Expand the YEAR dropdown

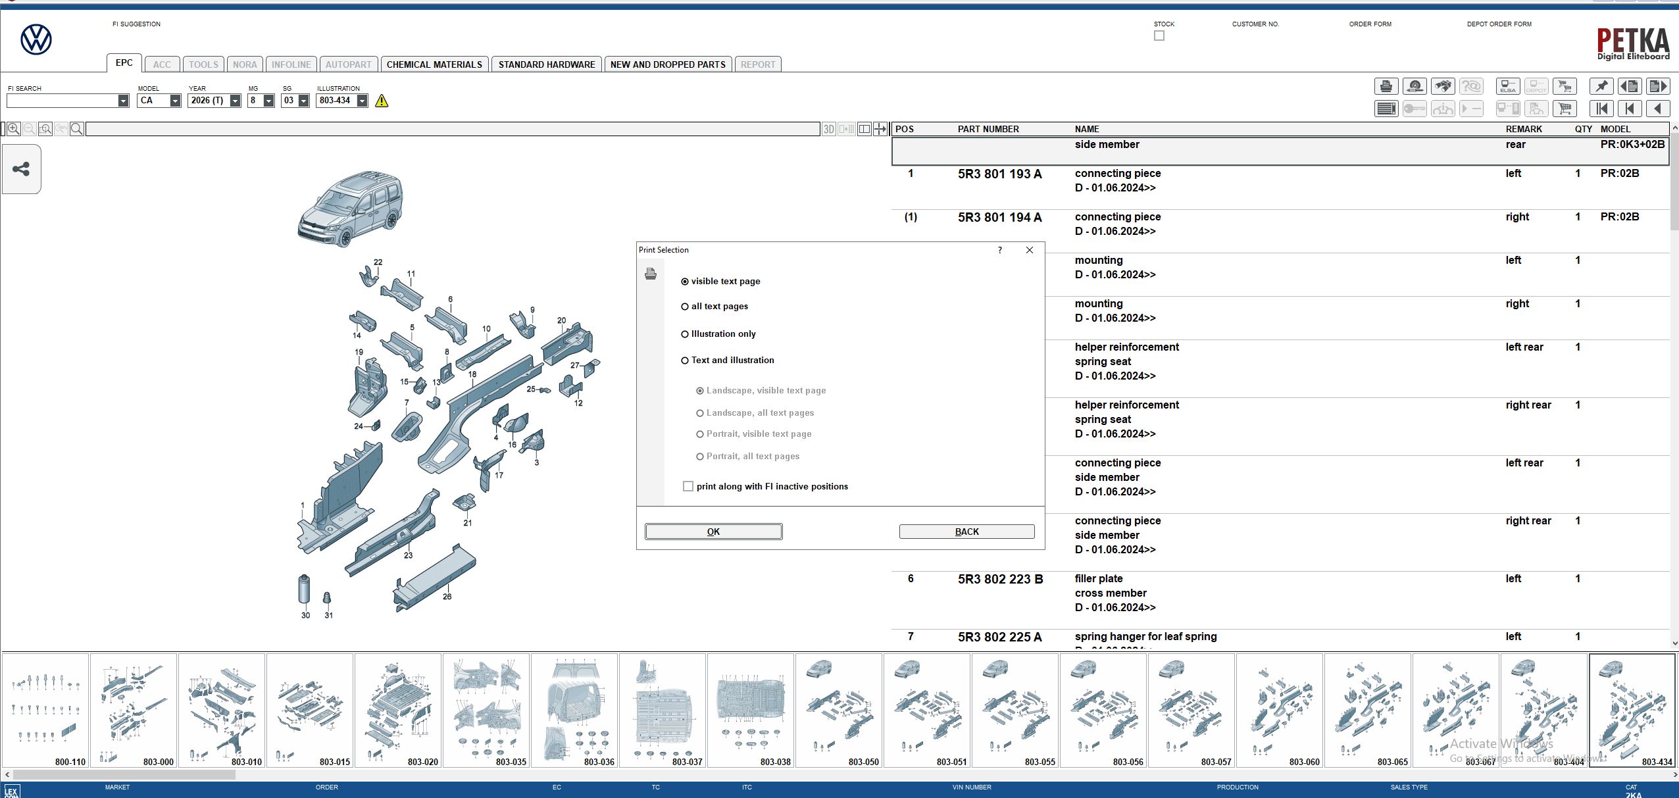tap(235, 101)
